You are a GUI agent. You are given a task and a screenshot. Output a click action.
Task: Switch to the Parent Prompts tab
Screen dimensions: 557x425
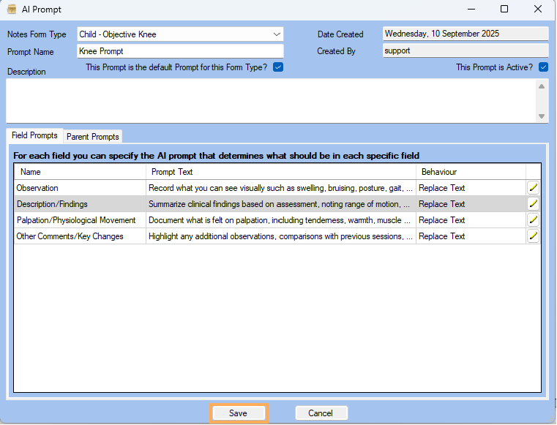(x=92, y=137)
